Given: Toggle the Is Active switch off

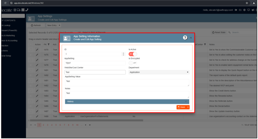Looking at the screenshot, I should pos(133,54).
